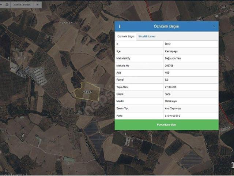Image resolution: width=234 pixels, height=176 pixels.
Task: Select the Öznitelik Bilgisi tab
Action: tap(126, 37)
